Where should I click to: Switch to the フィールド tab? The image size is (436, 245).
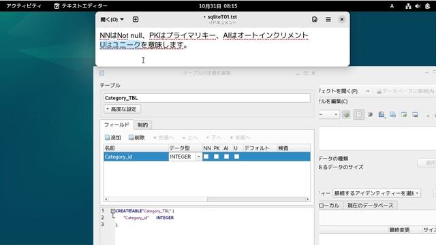pyautogui.click(x=116, y=125)
